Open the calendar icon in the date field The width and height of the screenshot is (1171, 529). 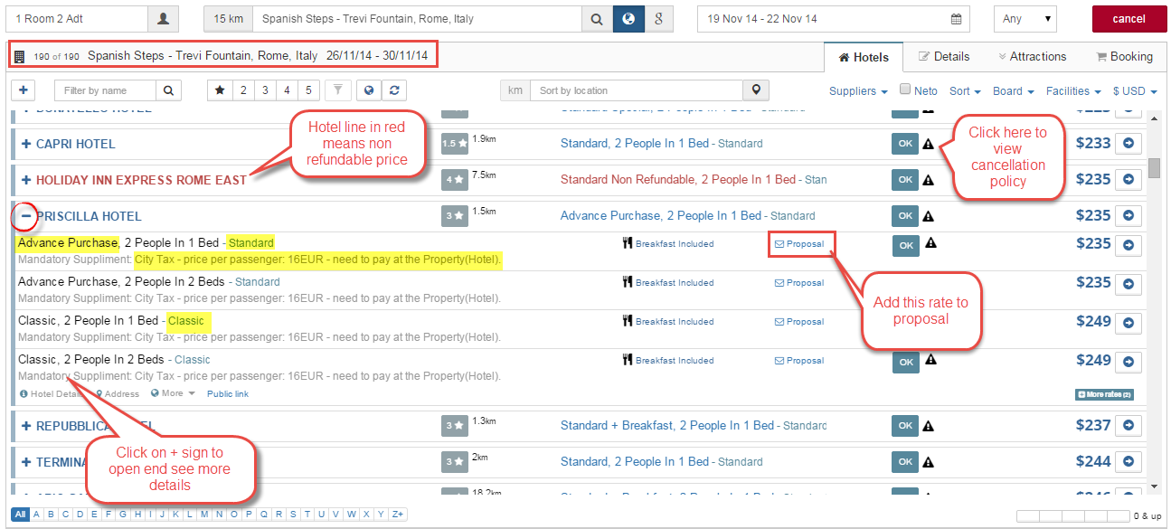[x=957, y=19]
